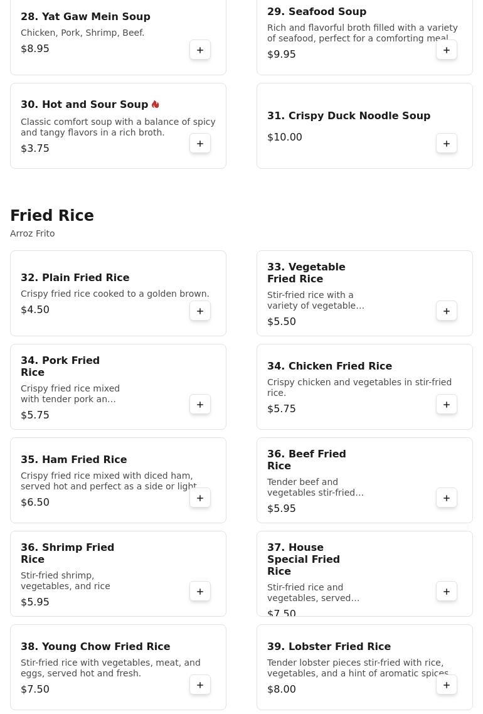Click the $4.50 price of Plain Fried Rice
Screen dimensions: 483x714
(35, 310)
